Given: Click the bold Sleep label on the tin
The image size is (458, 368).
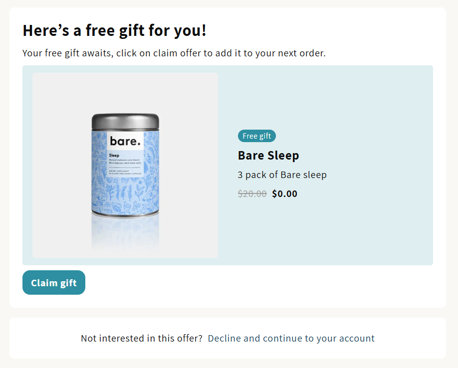Looking at the screenshot, I should point(114,156).
